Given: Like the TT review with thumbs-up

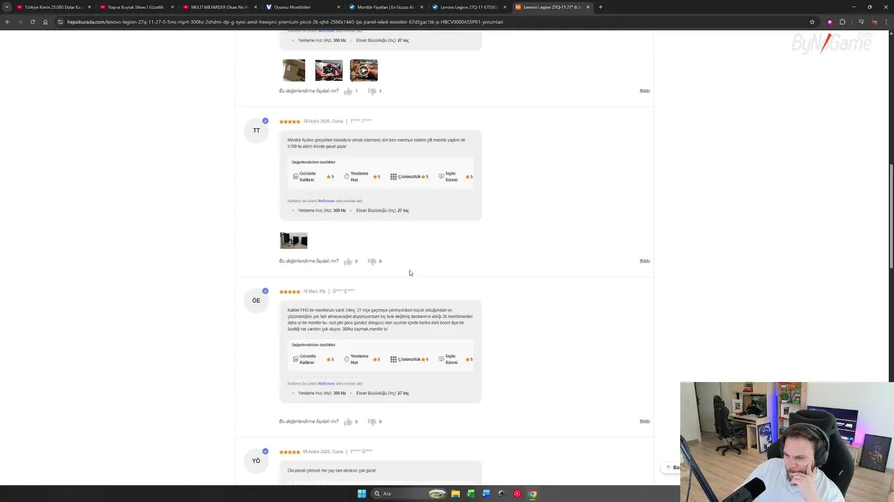Looking at the screenshot, I should (348, 261).
